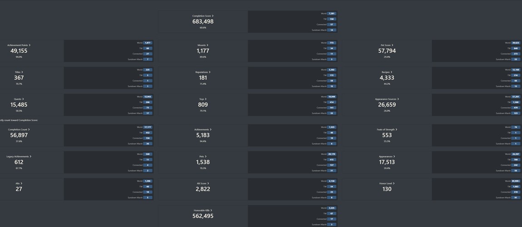Open the Reputations category link
This screenshot has width=522, height=227.
click(x=203, y=72)
